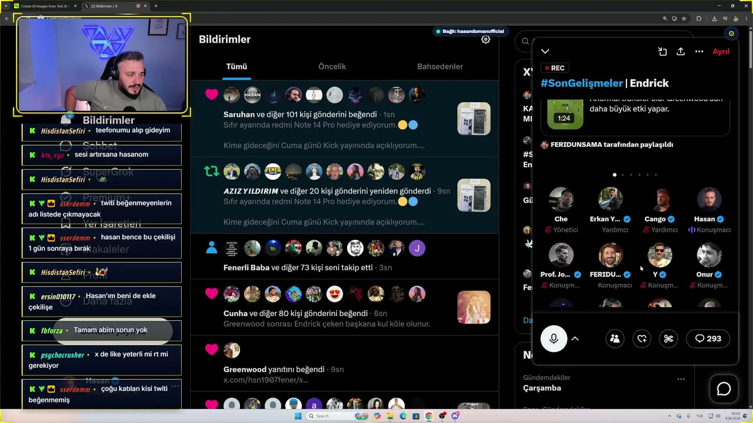
Task: Switch to the Öncelik tab
Action: point(332,66)
